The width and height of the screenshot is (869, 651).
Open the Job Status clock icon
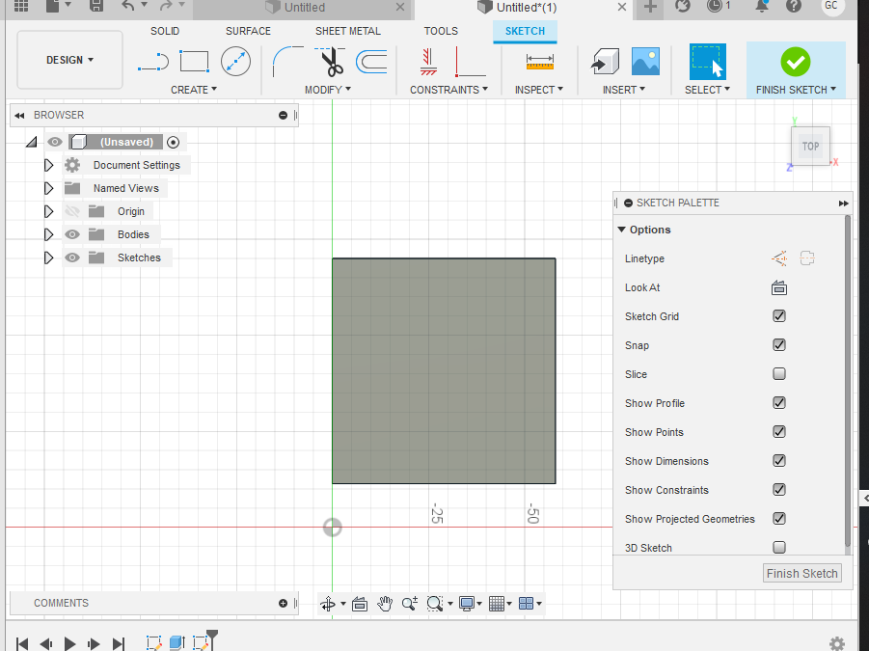click(715, 6)
